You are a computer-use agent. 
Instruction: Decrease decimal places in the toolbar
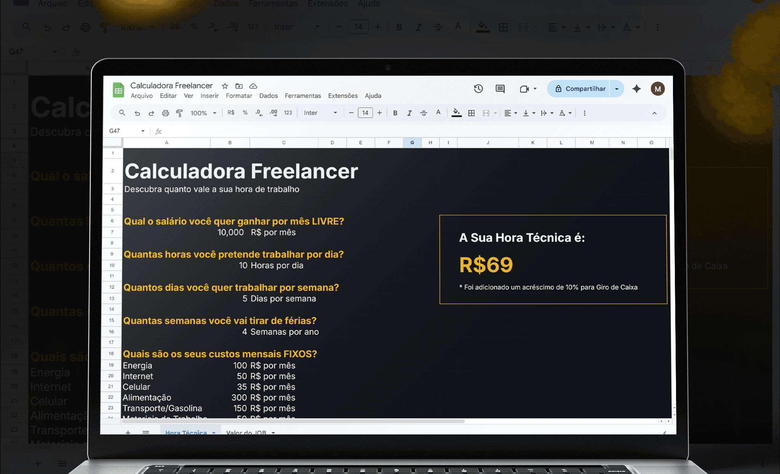pos(259,113)
